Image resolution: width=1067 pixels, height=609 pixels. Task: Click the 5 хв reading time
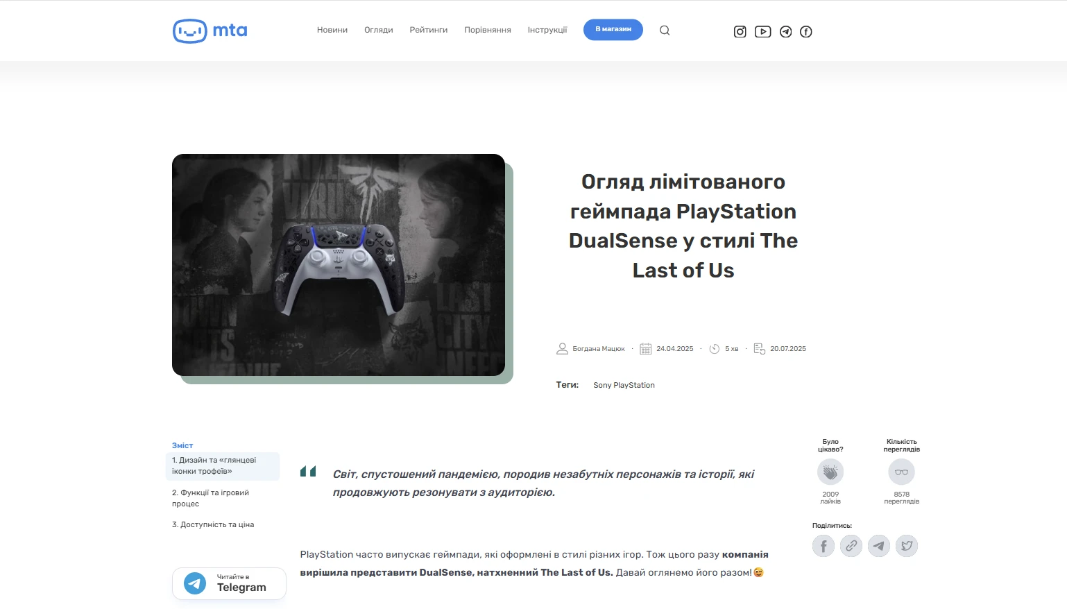[x=732, y=349]
